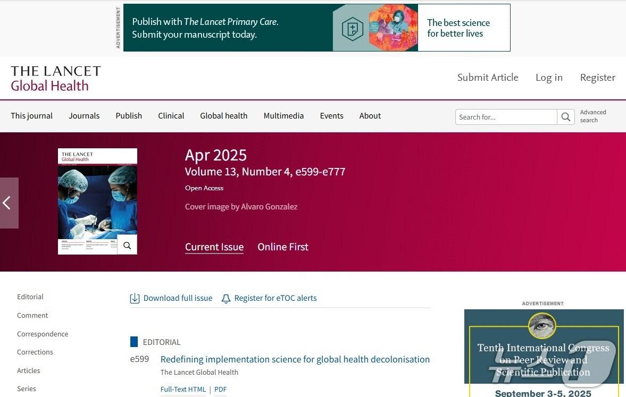The height and width of the screenshot is (397, 626).
Task: Click the search magnifier icon button
Action: tap(566, 117)
